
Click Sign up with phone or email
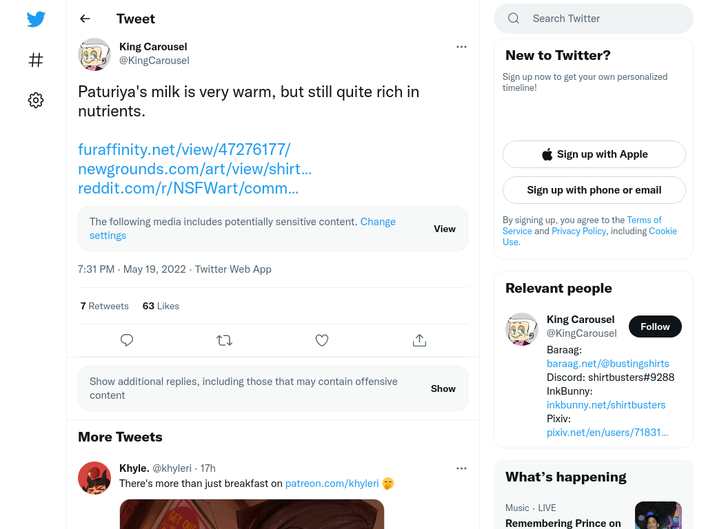pos(594,190)
